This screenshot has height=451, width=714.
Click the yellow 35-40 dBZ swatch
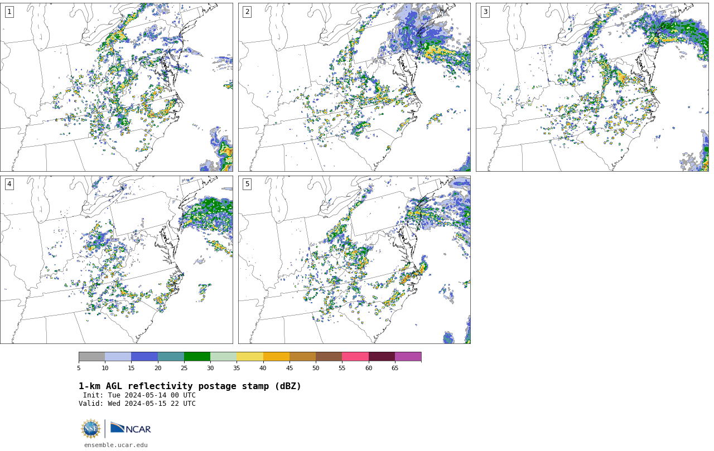250,357
